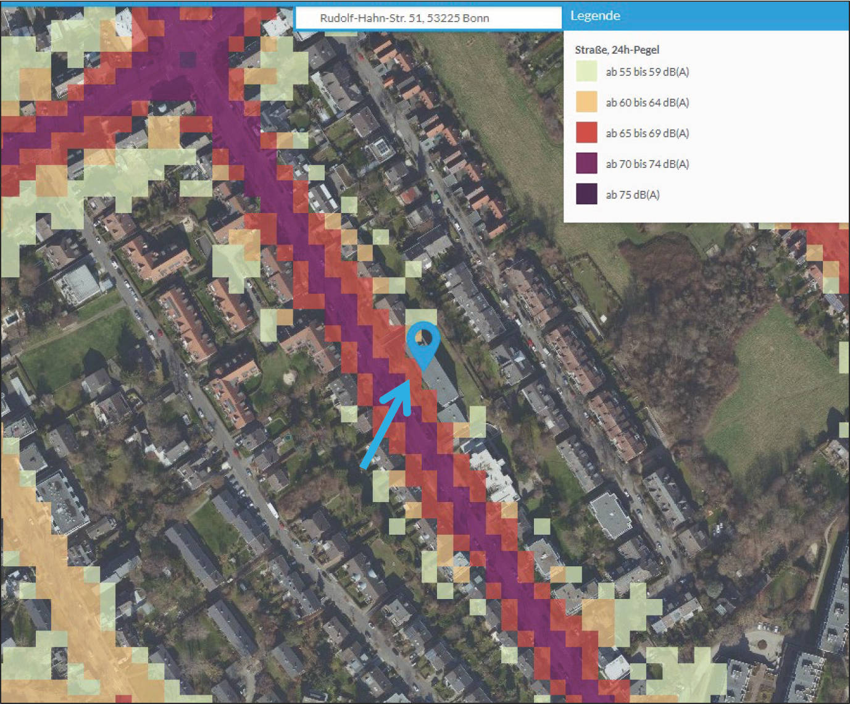Click the 'ab 60 bis 64 dB(A)' label
This screenshot has height=704, width=850.
tap(648, 103)
